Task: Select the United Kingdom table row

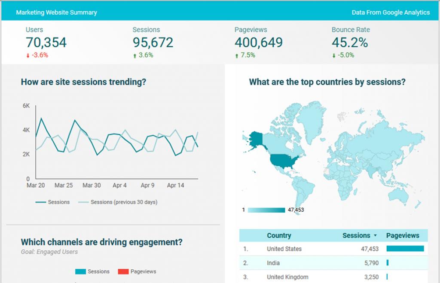Action: [x=333, y=277]
